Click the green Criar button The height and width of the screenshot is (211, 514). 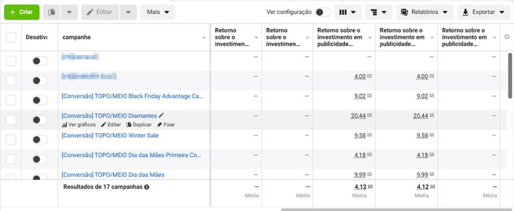(x=22, y=12)
